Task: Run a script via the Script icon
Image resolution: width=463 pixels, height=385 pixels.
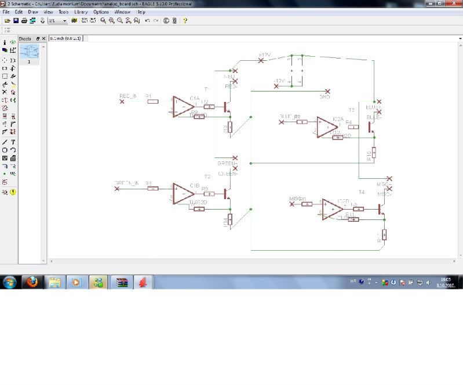Action: pyautogui.click(x=85, y=21)
